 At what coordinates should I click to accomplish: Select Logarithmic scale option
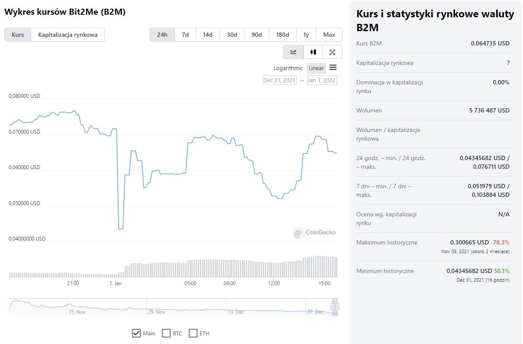288,68
